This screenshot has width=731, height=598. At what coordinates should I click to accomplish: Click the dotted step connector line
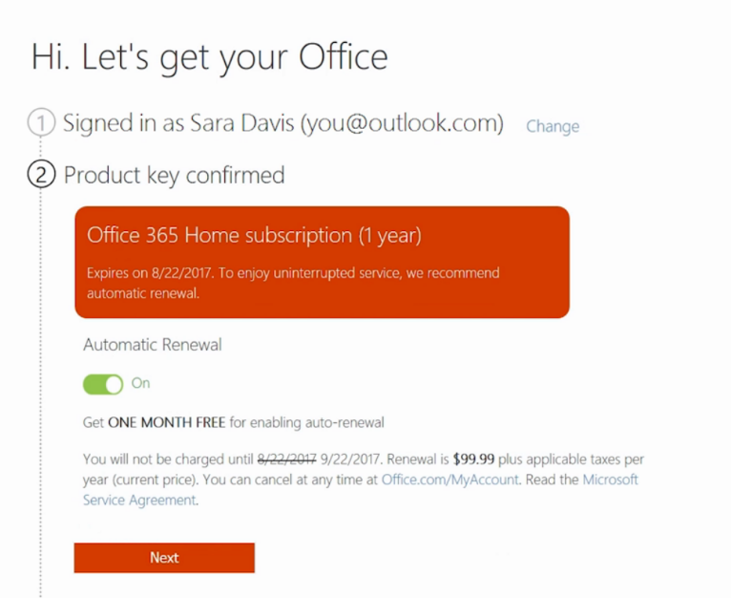coord(40,382)
